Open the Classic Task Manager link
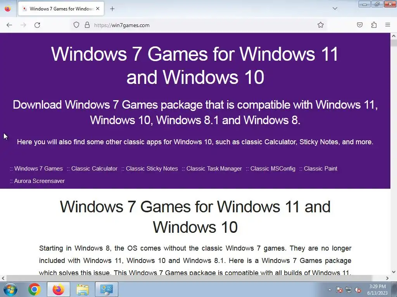This screenshot has width=397, height=297. [x=214, y=169]
